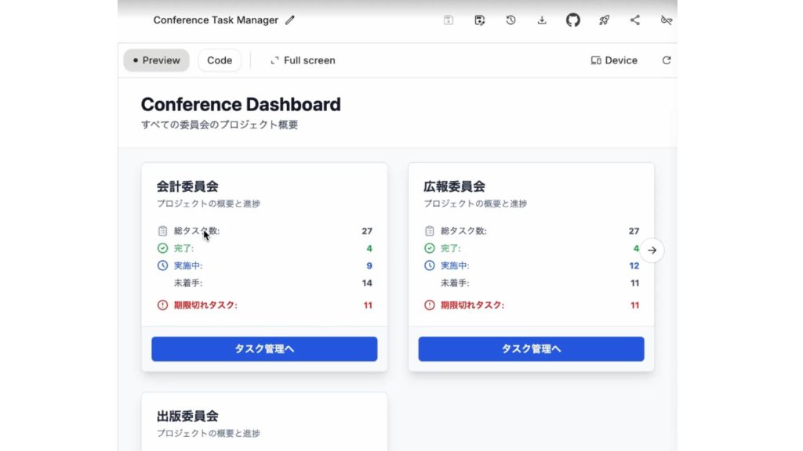The width and height of the screenshot is (803, 451).
Task: Click the 出版委員会 card heading
Action: click(x=187, y=416)
